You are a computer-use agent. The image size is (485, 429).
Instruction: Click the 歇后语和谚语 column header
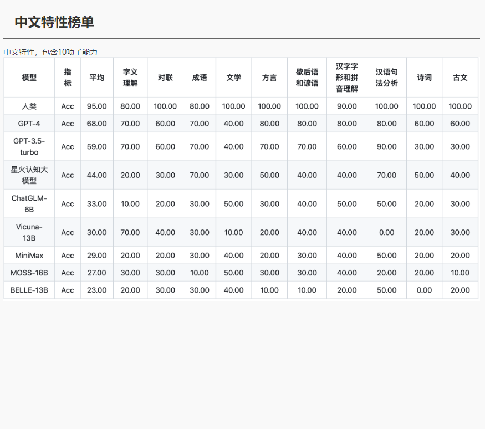tap(307, 78)
